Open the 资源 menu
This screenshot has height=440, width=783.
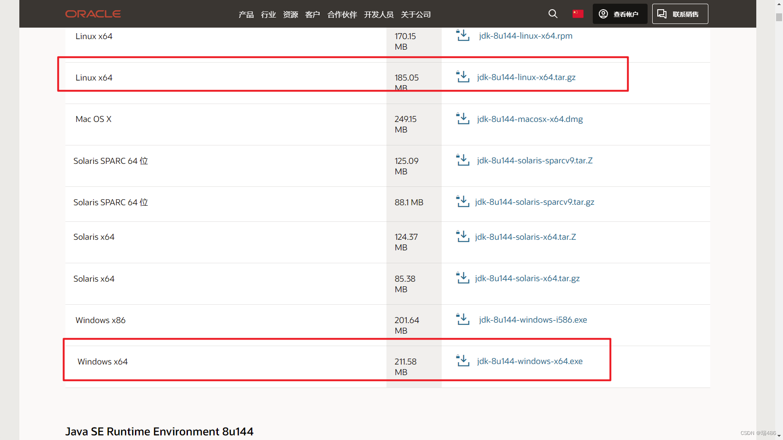pos(291,15)
